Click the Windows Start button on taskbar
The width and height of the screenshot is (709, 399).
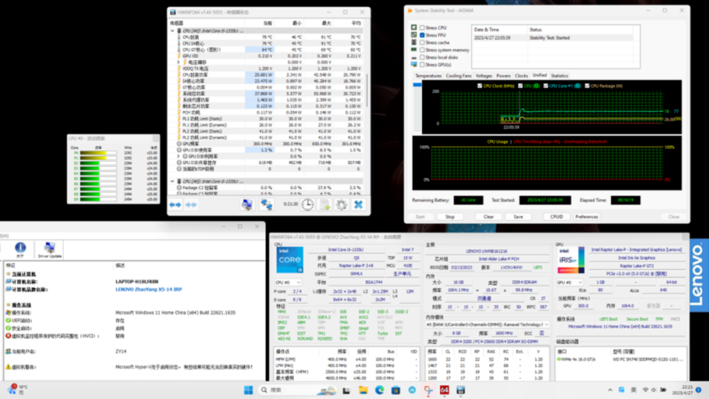tap(249, 390)
